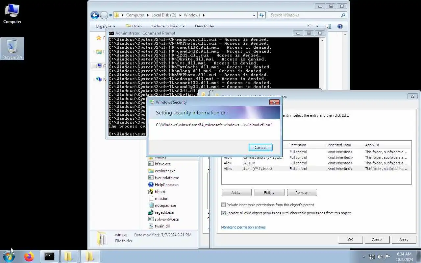Expand the views dropdown arrow
The image size is (421, 263).
tap(317, 26)
